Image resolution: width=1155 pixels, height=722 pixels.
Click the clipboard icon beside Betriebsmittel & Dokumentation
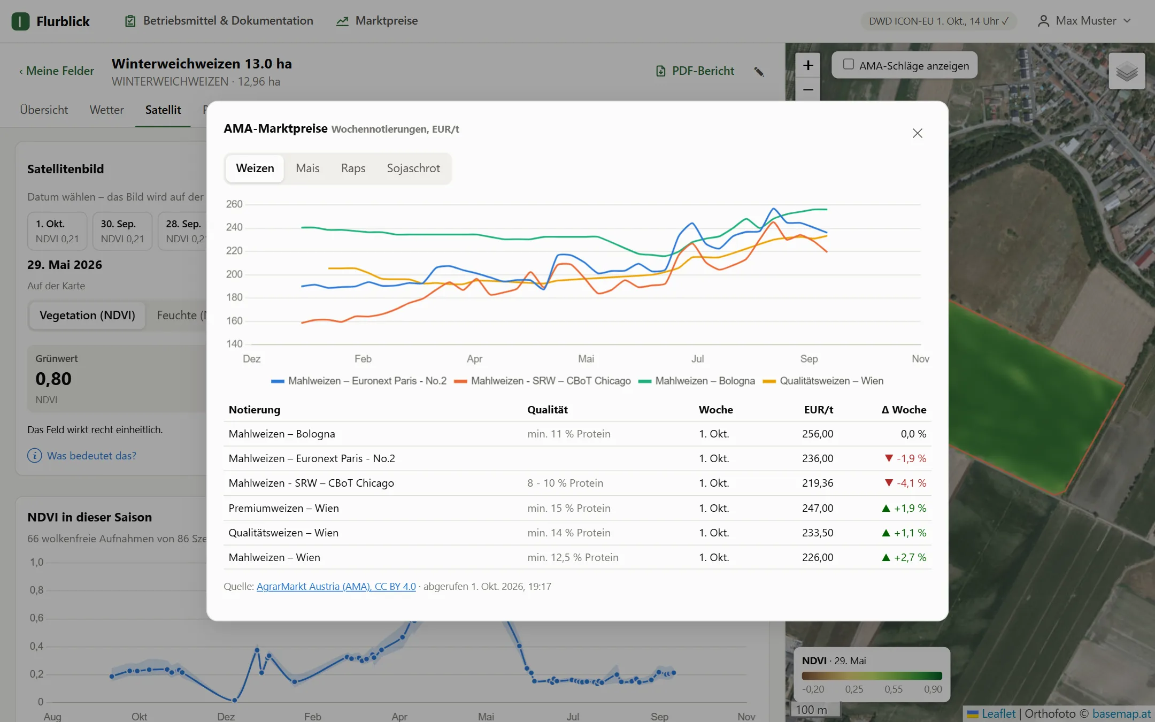click(x=130, y=21)
